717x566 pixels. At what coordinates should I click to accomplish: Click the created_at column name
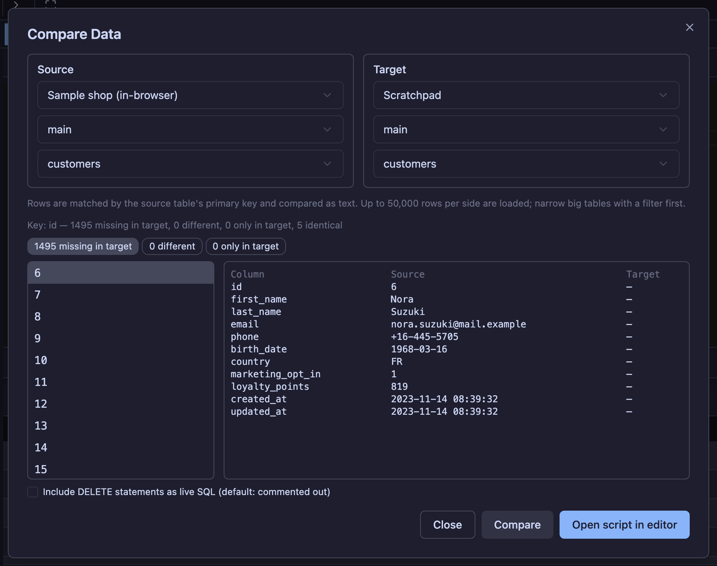click(259, 399)
